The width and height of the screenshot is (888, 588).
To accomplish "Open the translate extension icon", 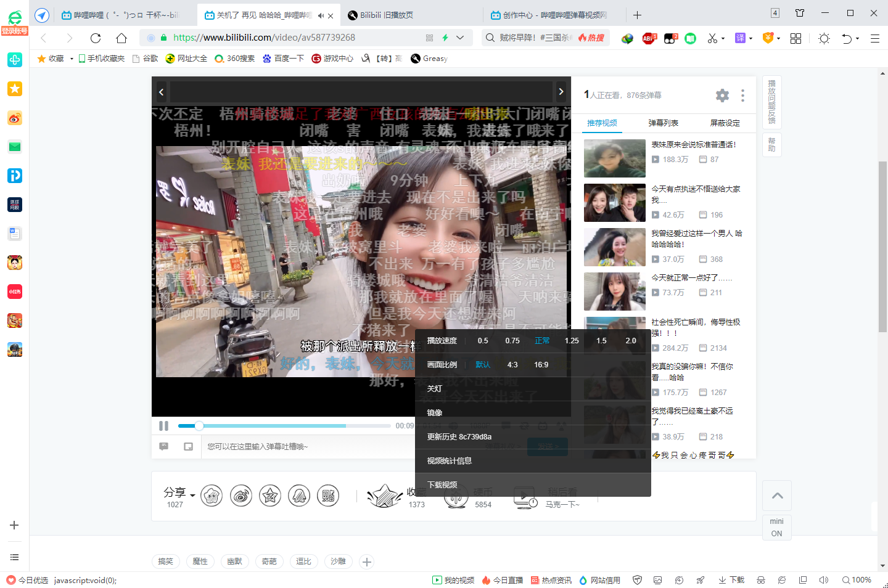I will click(740, 38).
